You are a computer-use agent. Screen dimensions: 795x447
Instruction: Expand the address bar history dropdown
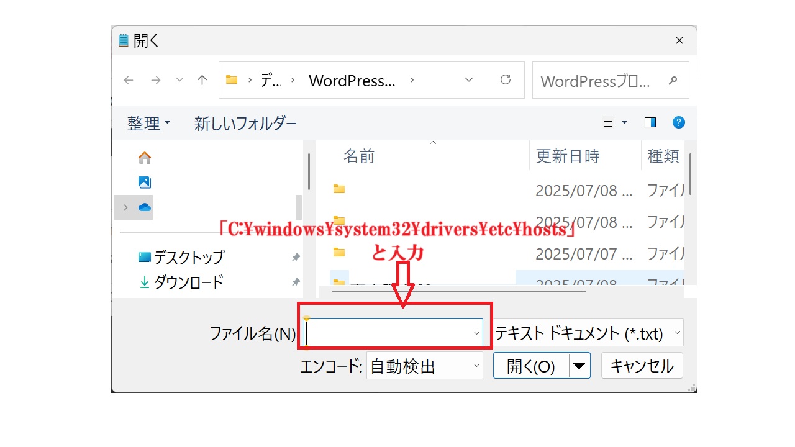coord(469,80)
